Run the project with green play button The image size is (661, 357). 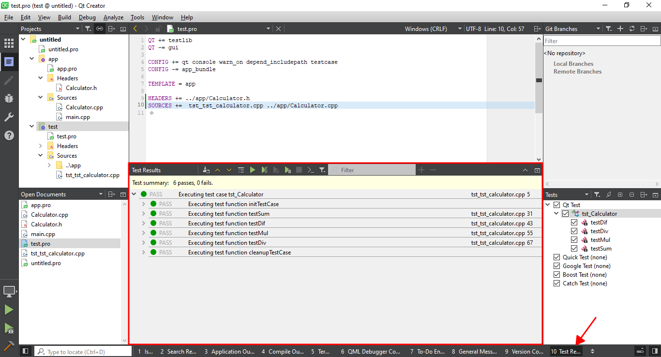(9, 310)
